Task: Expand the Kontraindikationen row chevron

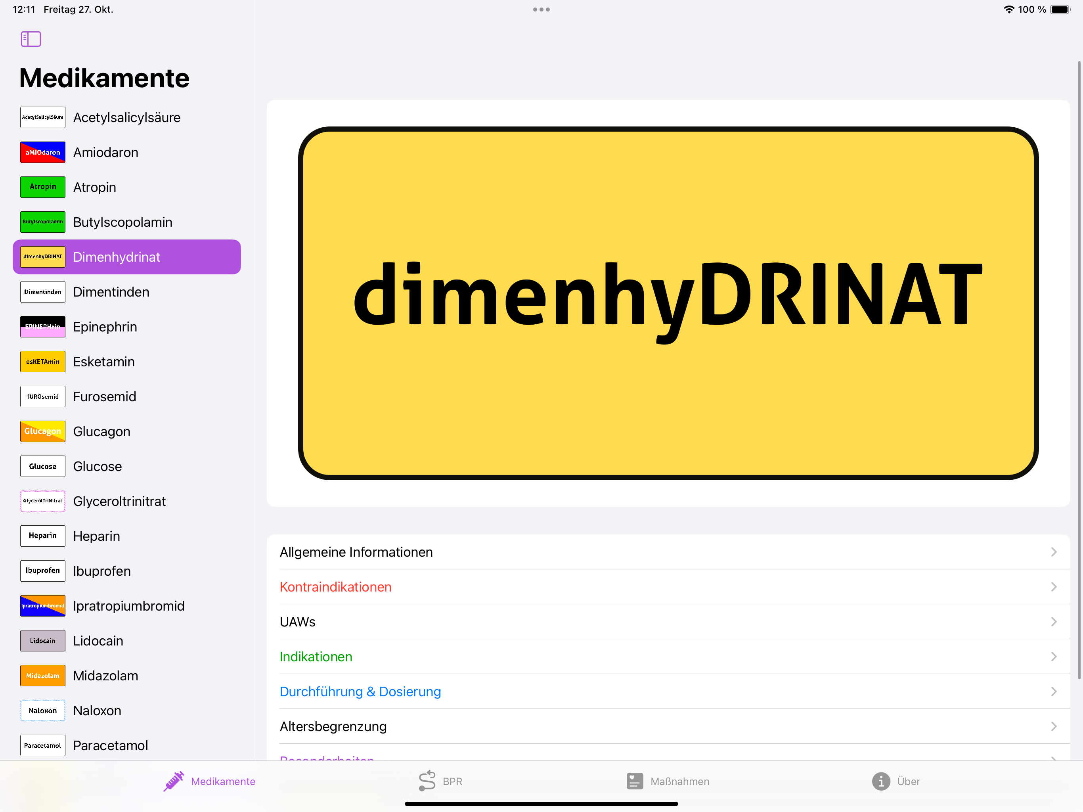Action: coord(1054,587)
